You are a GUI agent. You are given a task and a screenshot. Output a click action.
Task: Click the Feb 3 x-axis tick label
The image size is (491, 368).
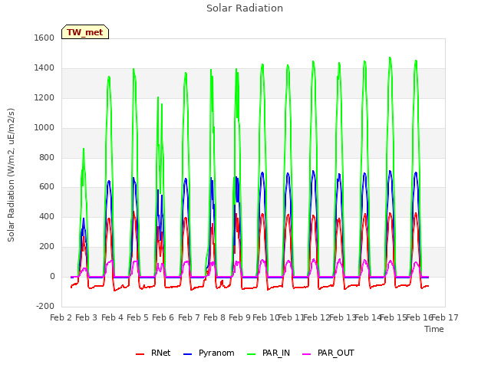(x=87, y=317)
